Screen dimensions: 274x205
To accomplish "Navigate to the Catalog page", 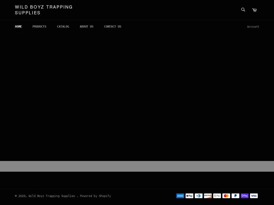I will tap(63, 26).
